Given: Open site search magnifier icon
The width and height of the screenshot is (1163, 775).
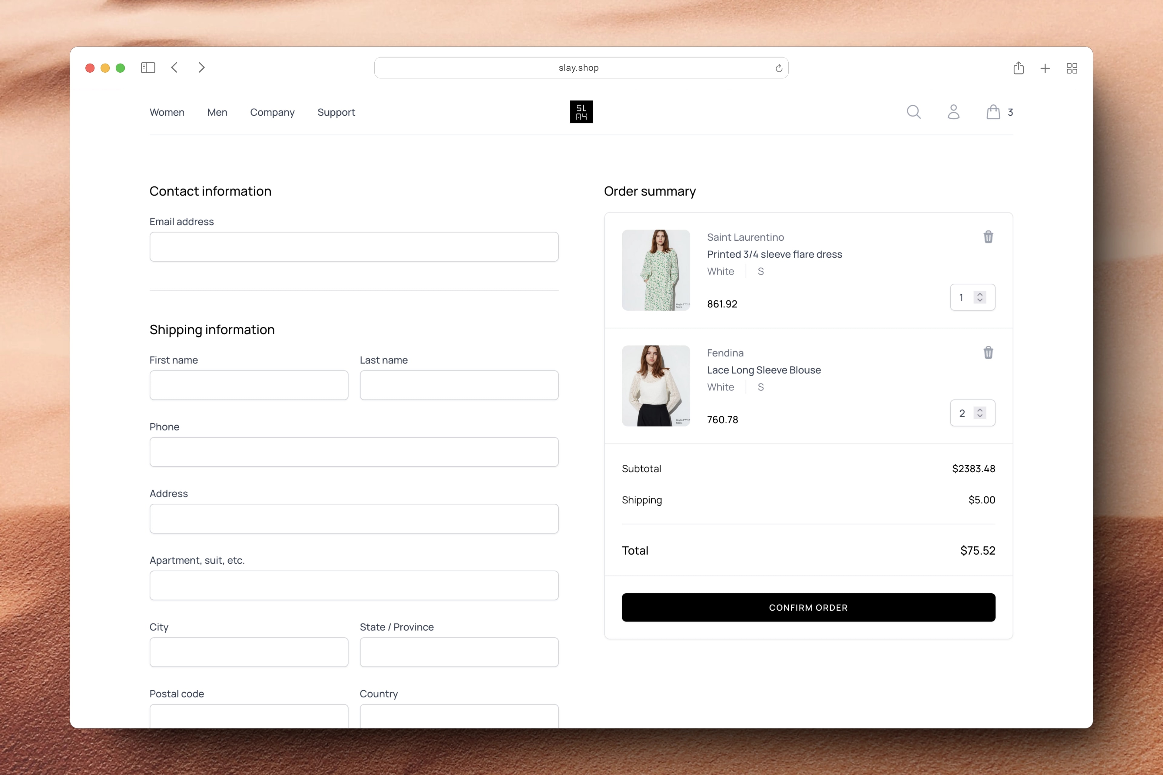Looking at the screenshot, I should coord(913,112).
